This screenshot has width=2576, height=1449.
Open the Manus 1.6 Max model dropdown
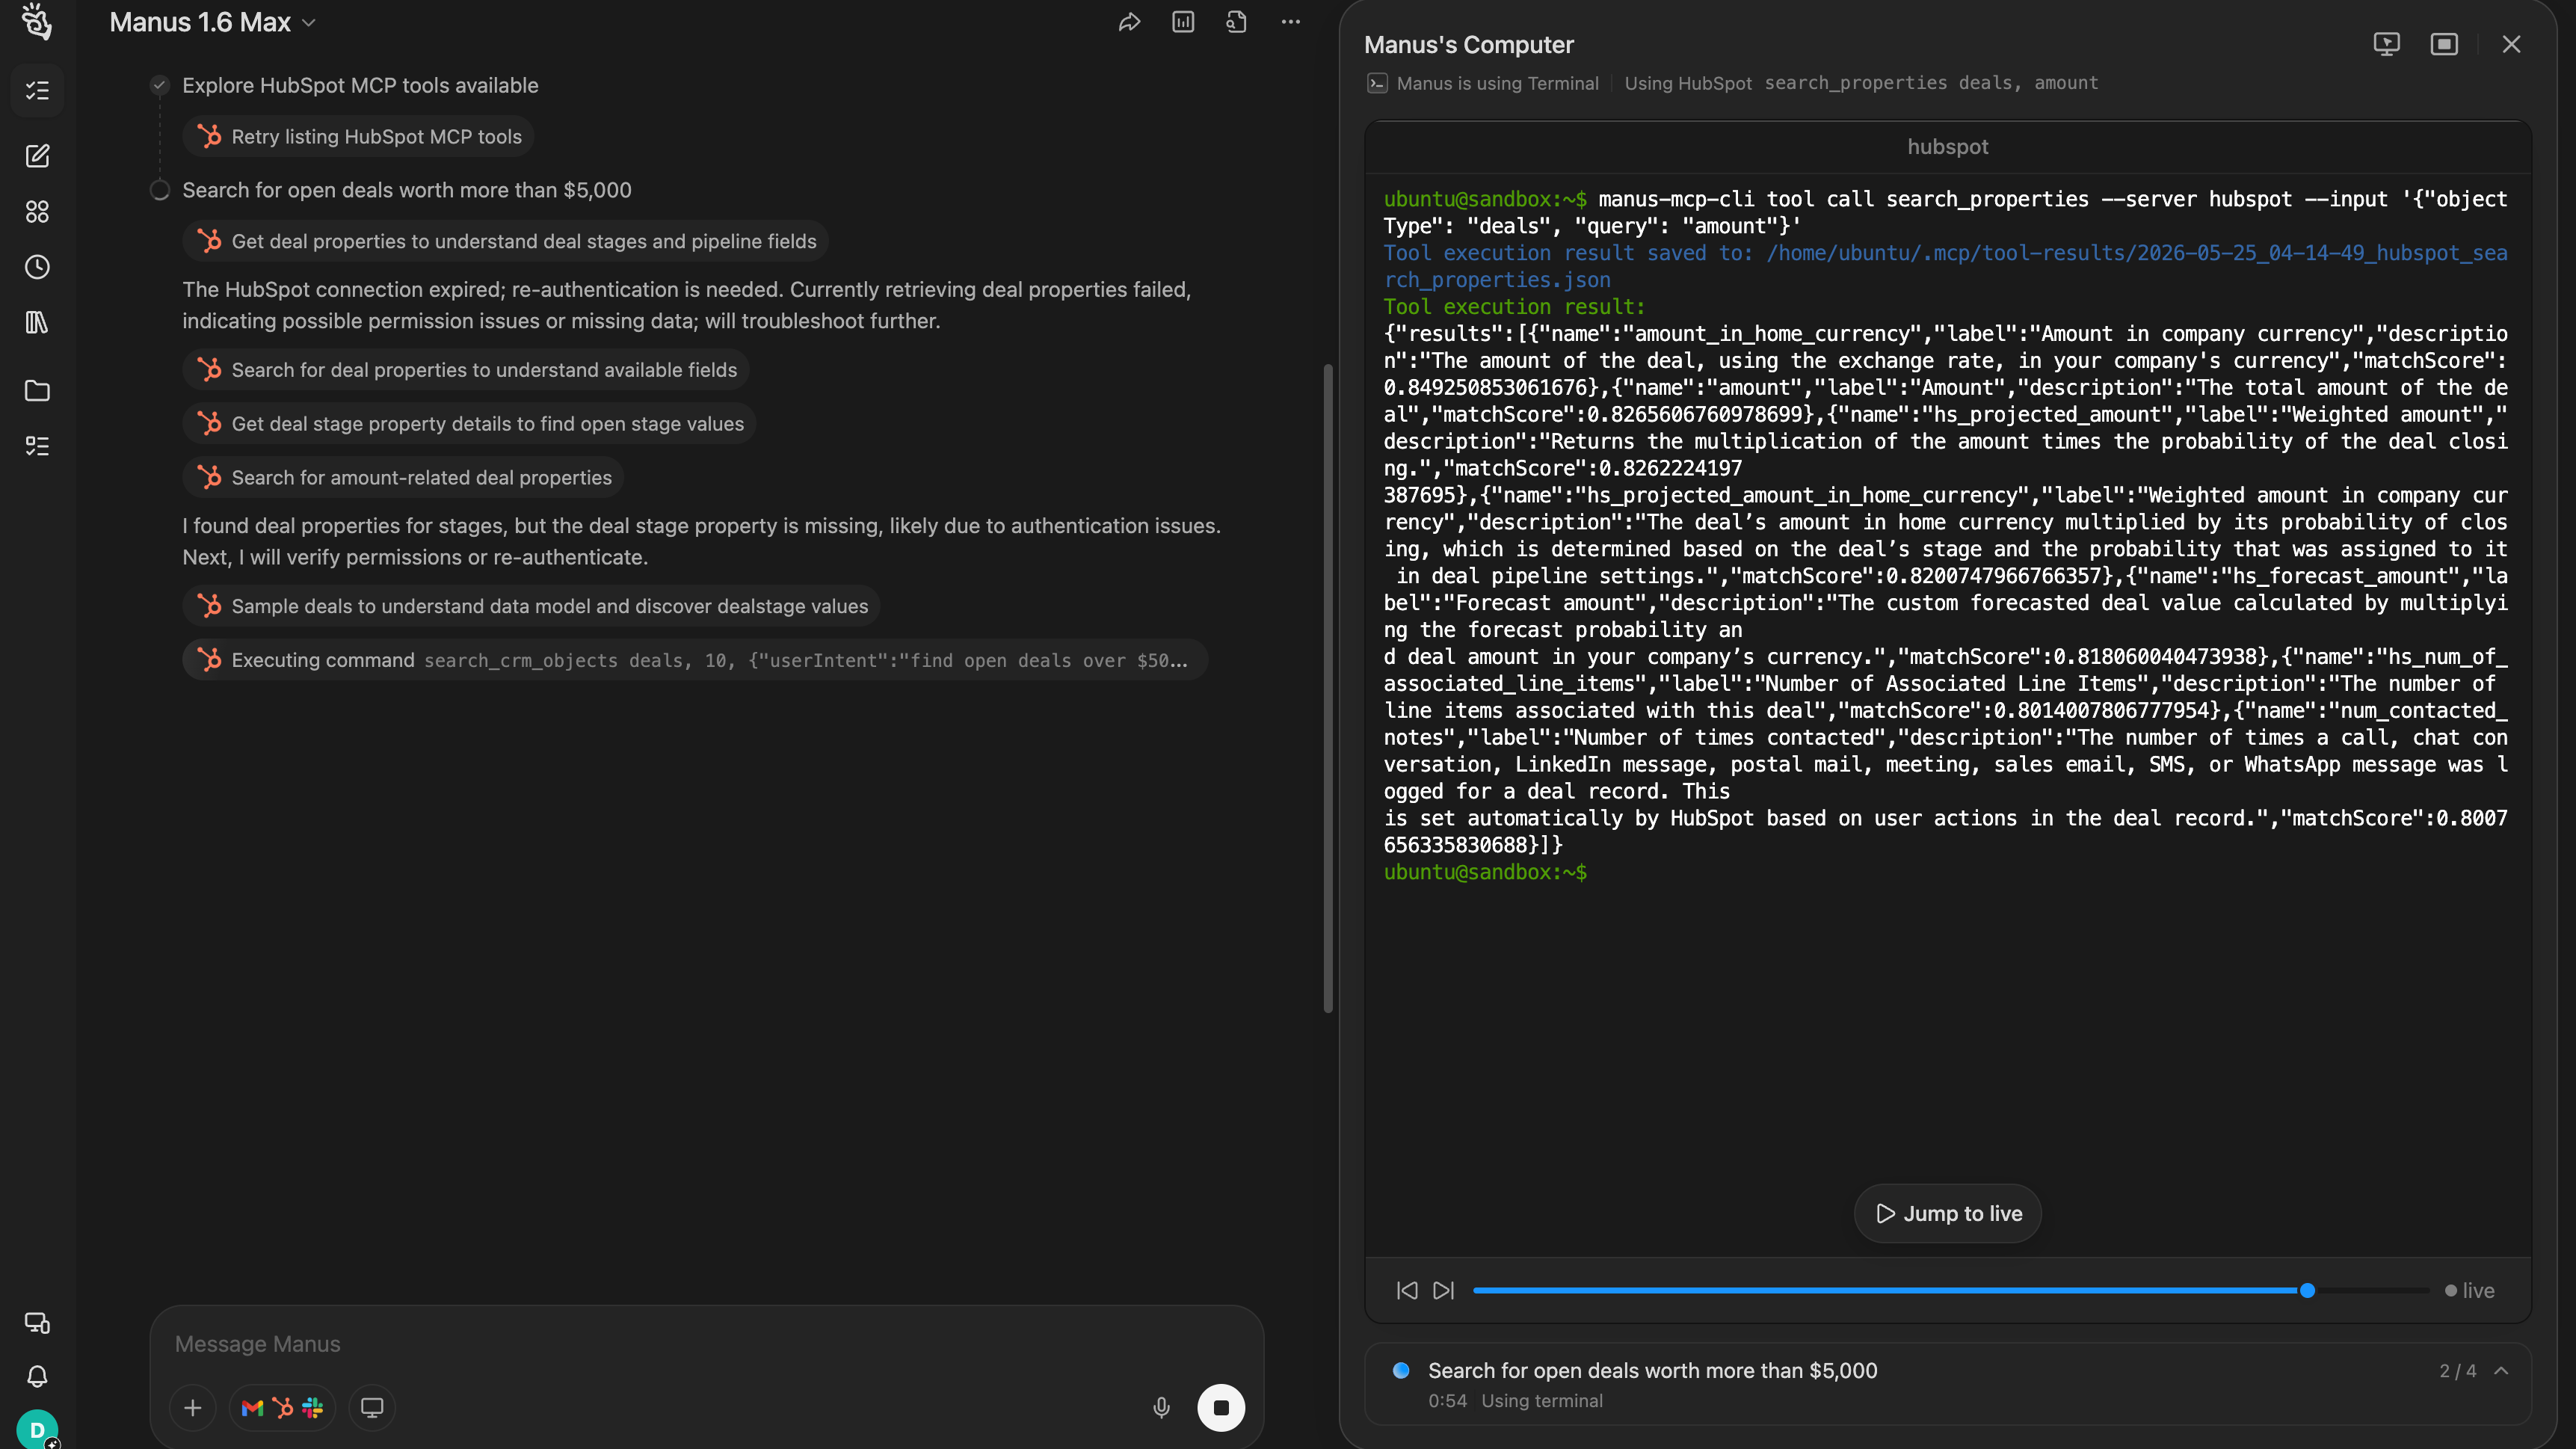212,22
